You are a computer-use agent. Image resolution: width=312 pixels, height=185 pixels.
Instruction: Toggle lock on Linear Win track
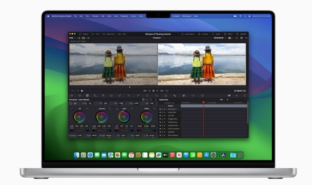[x=162, y=112]
